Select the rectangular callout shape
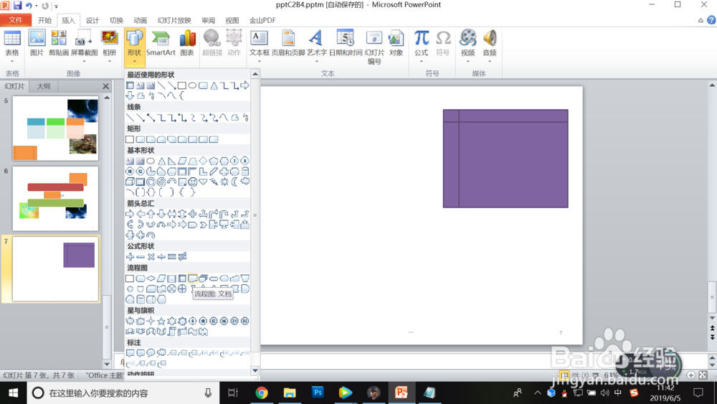Viewport: 717px width, 404px height. [x=130, y=353]
